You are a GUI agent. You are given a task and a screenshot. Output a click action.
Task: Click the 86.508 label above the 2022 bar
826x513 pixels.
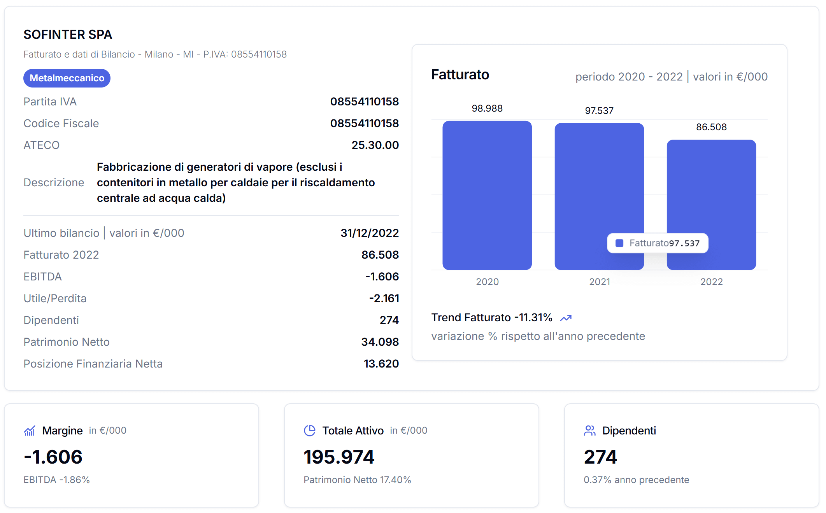(711, 127)
